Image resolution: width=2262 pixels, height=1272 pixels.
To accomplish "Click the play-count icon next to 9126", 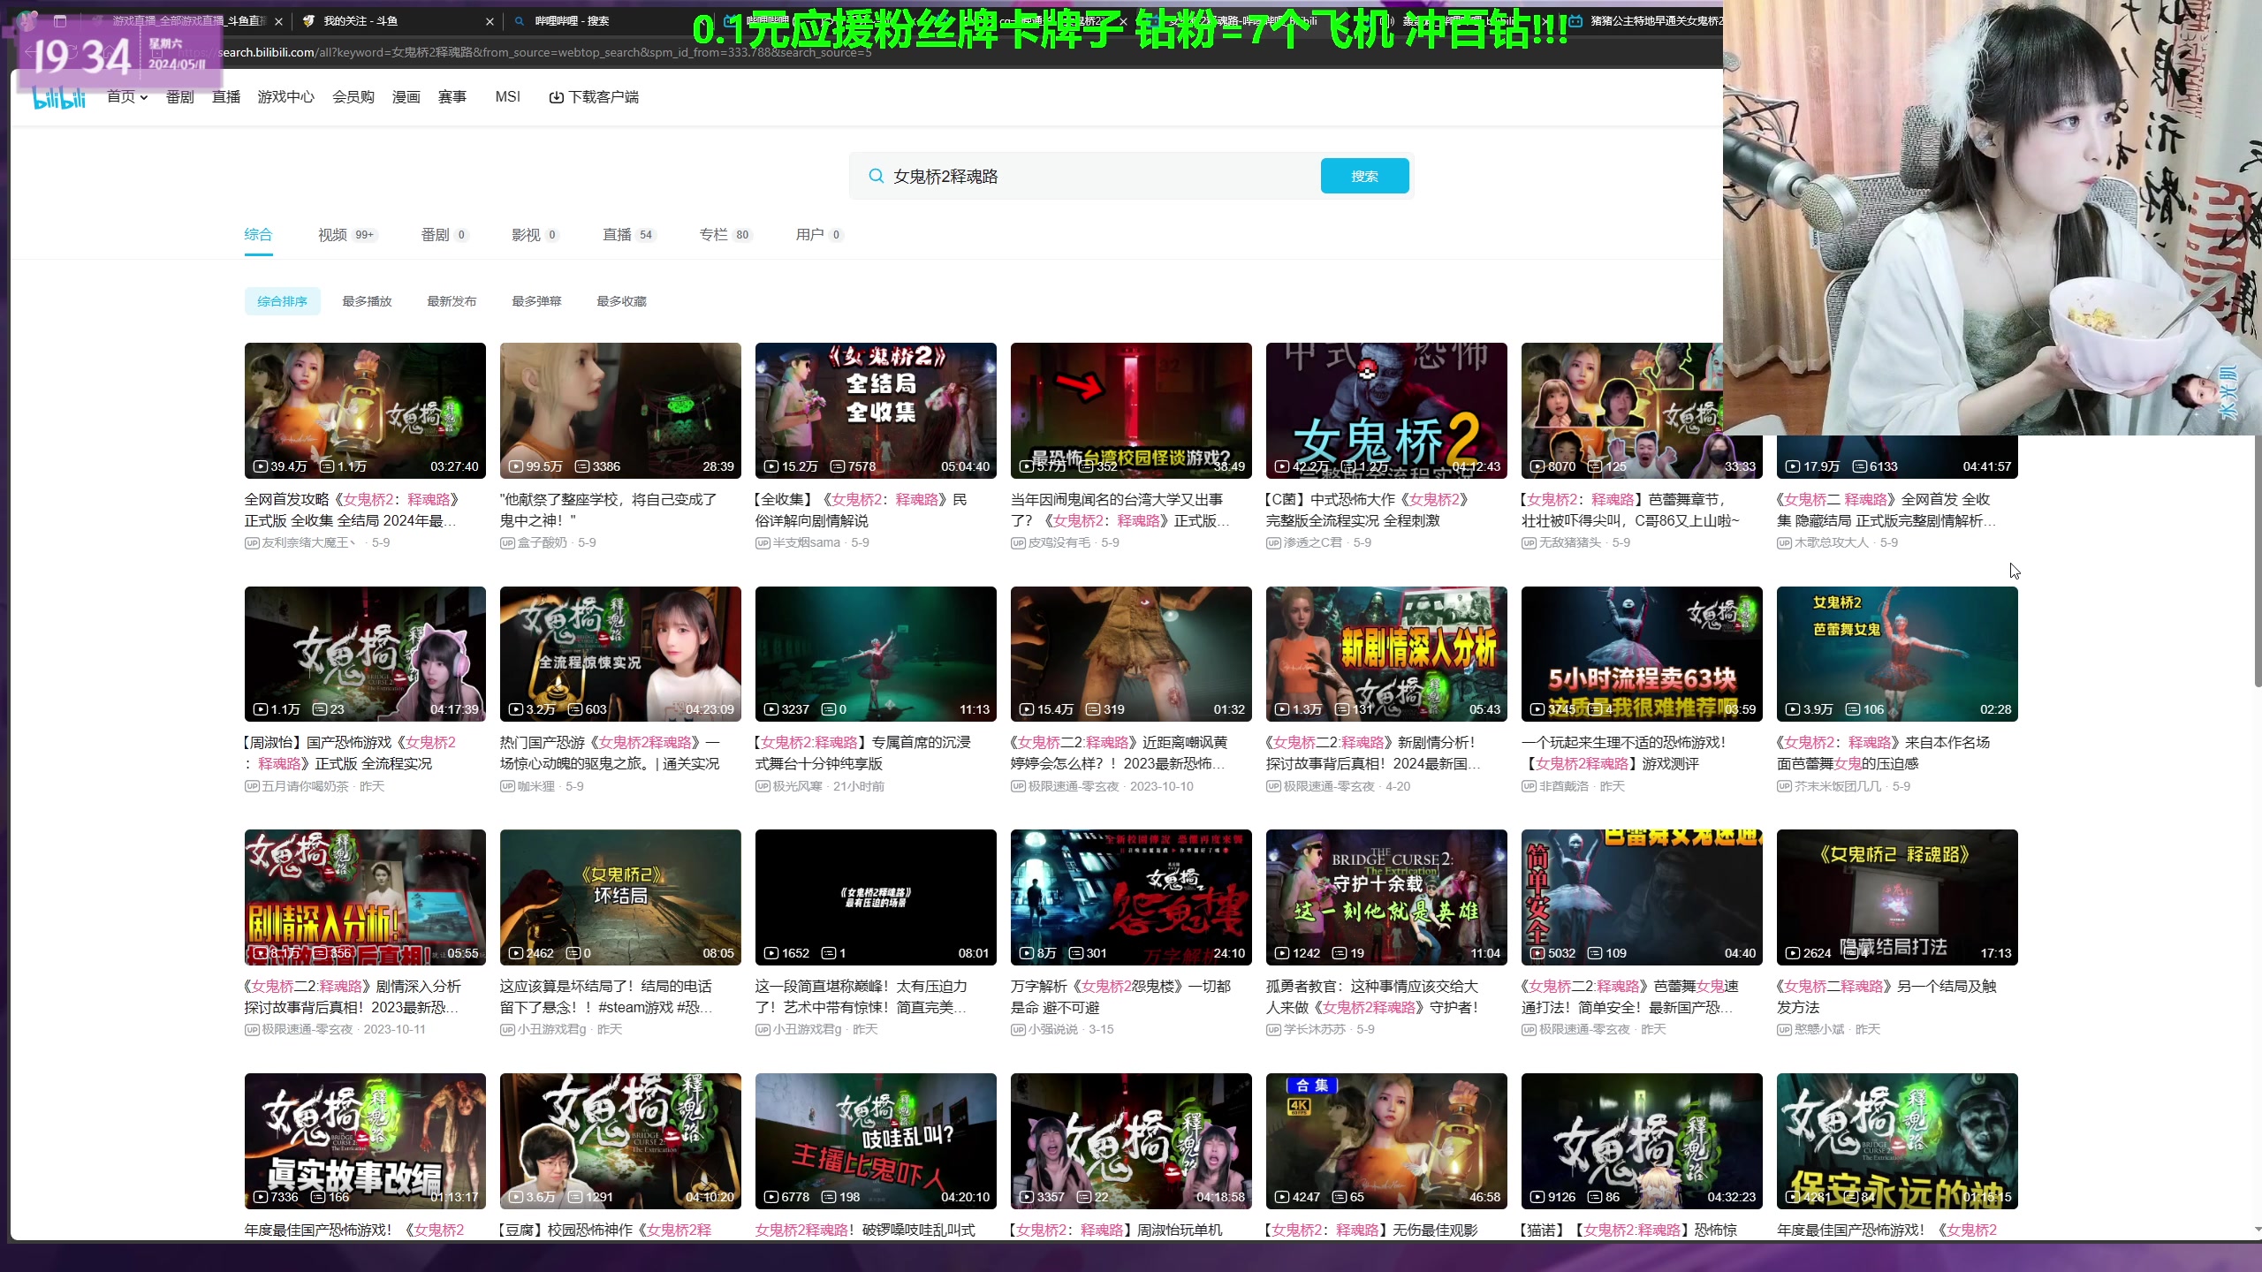I will 1537,1197.
